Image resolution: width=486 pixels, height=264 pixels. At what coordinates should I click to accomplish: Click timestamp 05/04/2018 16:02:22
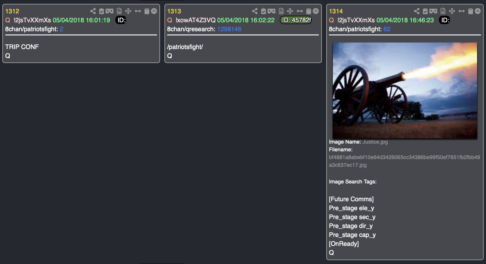point(246,20)
